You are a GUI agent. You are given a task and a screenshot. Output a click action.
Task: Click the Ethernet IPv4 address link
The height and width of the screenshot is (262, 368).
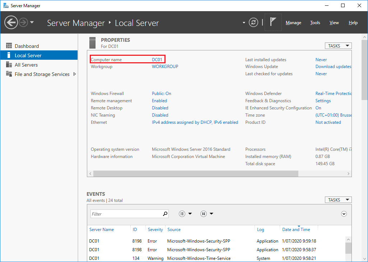(195, 122)
